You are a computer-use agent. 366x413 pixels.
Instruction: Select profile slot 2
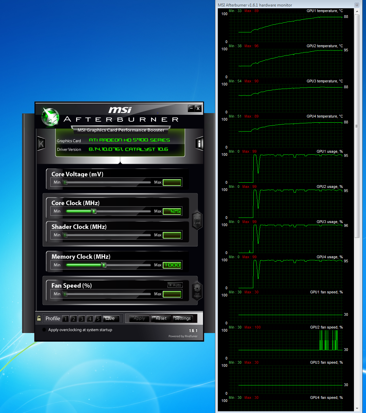click(x=74, y=319)
